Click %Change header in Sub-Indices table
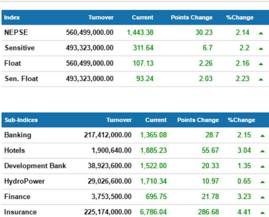 tap(241, 120)
